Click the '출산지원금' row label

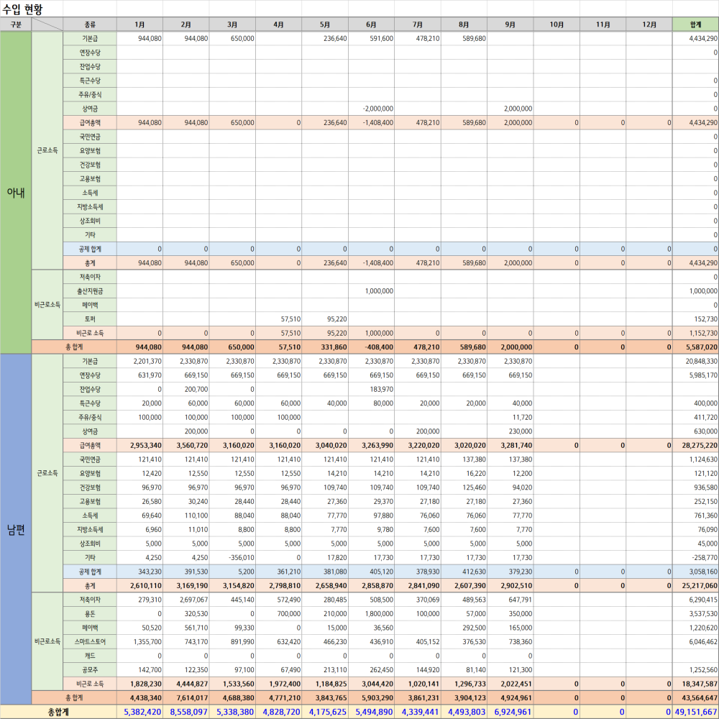[90, 290]
